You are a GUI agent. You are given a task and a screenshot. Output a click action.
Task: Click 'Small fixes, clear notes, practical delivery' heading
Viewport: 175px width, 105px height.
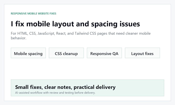[x=65, y=87]
